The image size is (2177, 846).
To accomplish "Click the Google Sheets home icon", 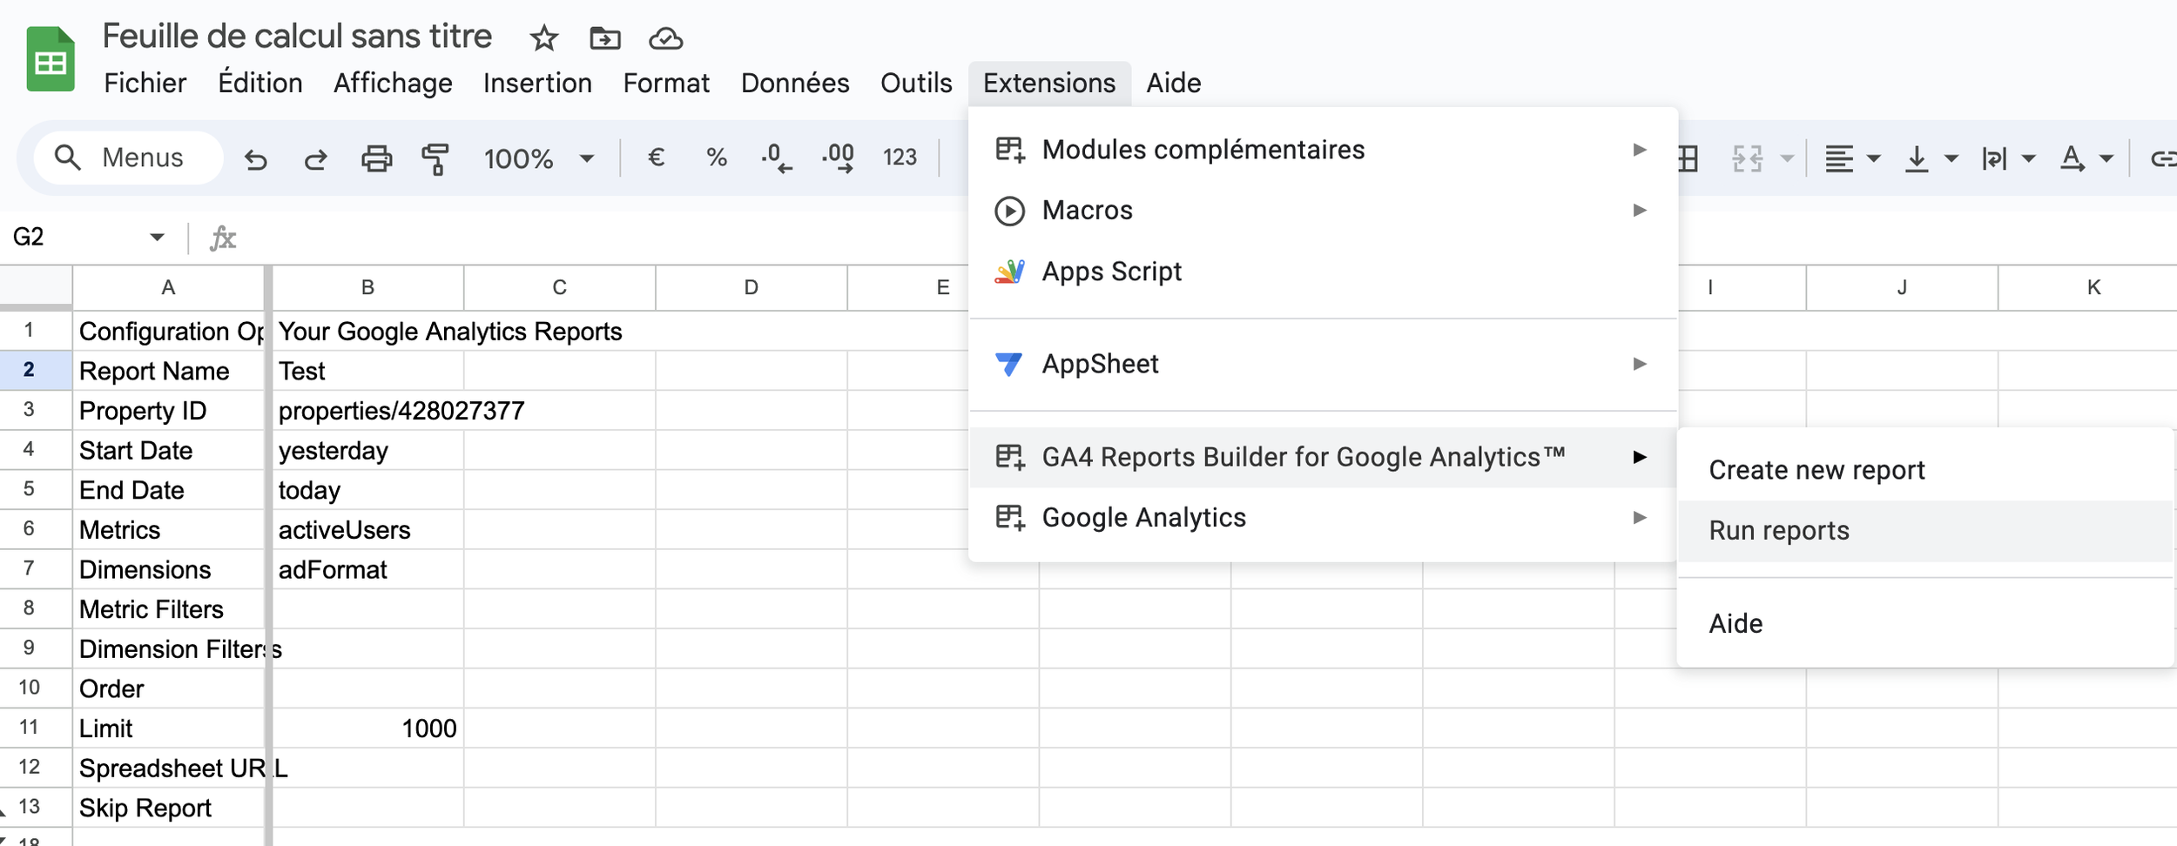I will click(x=51, y=59).
